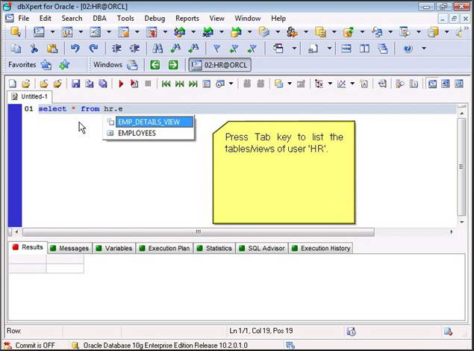Toggle the third layout view button at editor toolbar end

click(459, 84)
